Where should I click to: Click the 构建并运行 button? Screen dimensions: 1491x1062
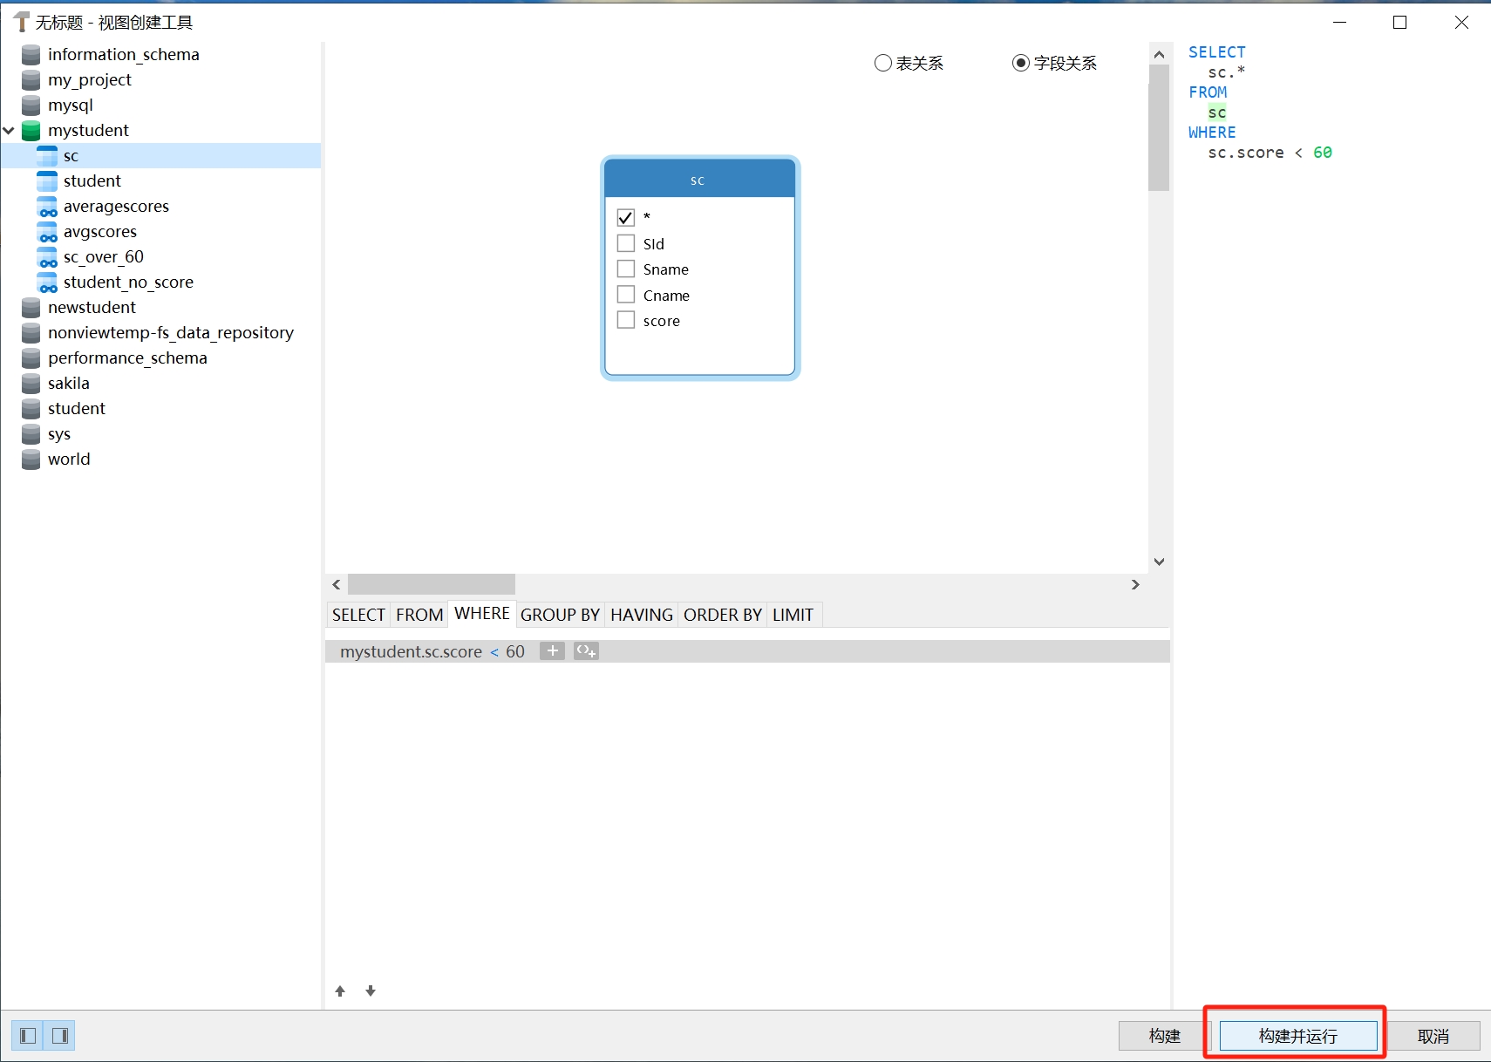[1297, 1036]
